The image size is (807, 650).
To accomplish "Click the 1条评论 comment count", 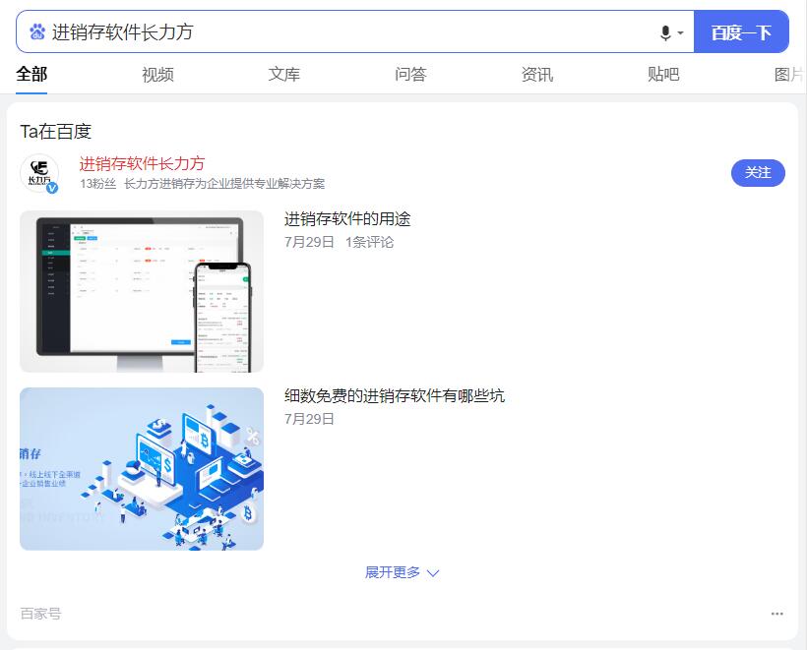I will coord(369,242).
